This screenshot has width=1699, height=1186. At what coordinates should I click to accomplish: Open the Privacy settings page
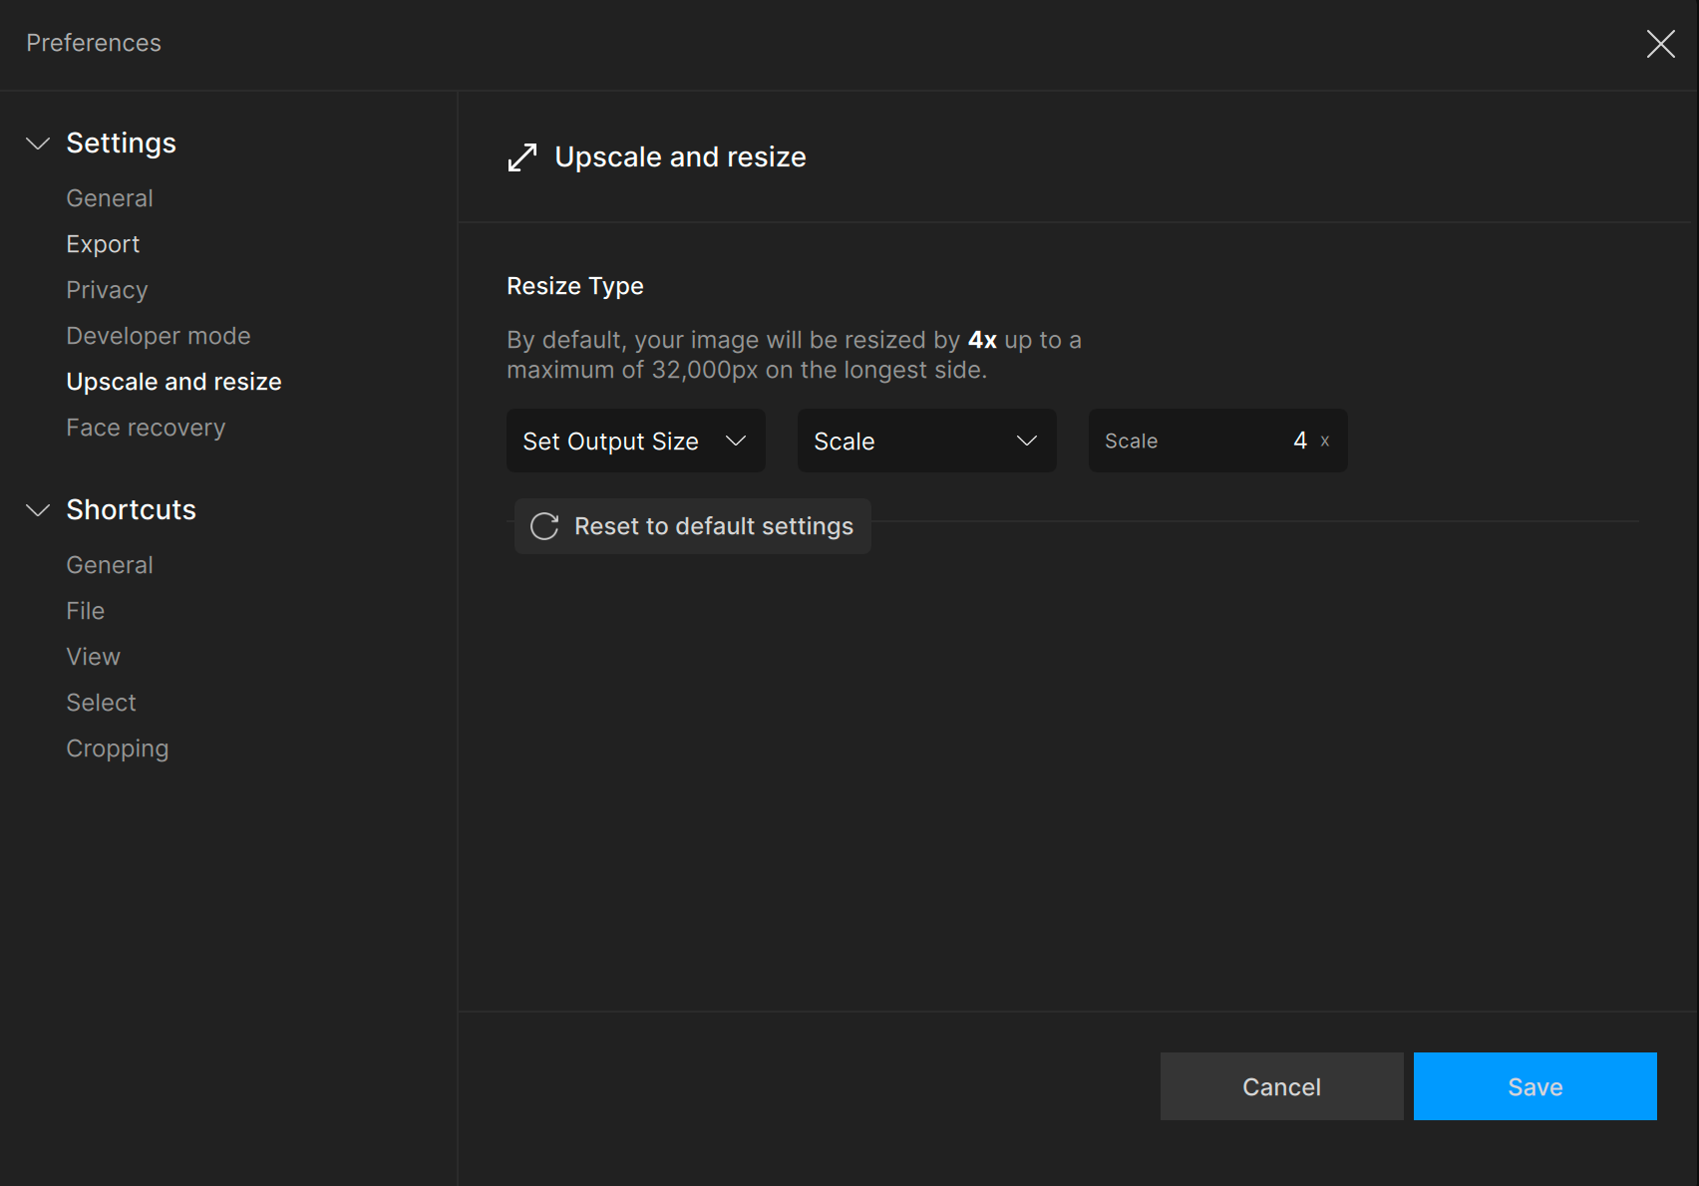click(107, 290)
